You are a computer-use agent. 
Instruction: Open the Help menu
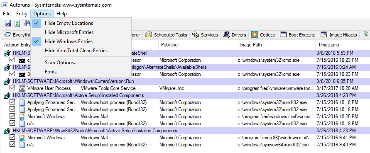tap(61, 14)
